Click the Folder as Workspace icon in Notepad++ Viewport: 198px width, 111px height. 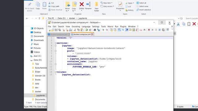tap(141, 30)
